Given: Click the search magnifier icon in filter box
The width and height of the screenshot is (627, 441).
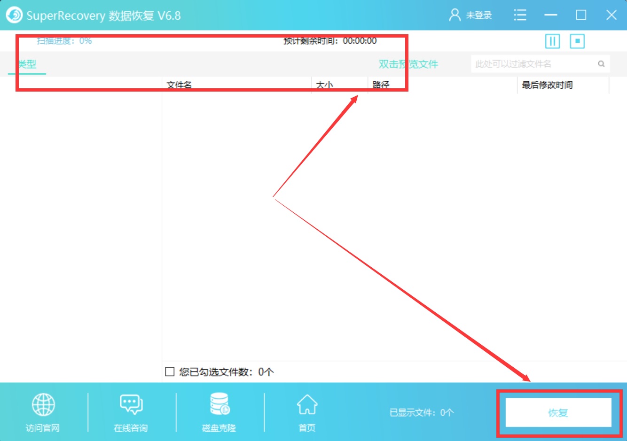Looking at the screenshot, I should tap(601, 64).
